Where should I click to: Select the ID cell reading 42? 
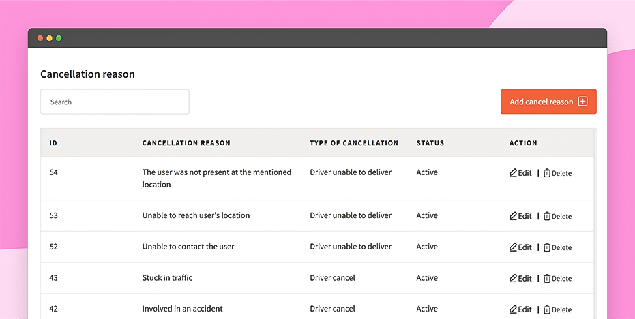[53, 309]
